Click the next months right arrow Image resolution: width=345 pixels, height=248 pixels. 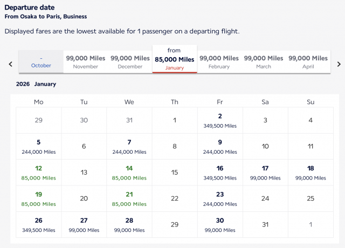coord(339,64)
